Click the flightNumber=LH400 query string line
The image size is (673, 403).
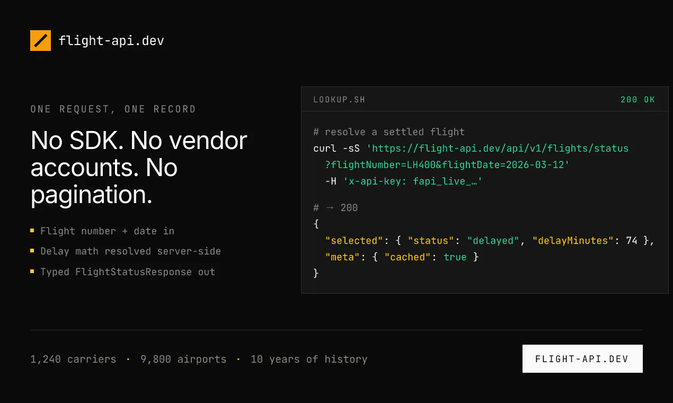[x=447, y=165]
